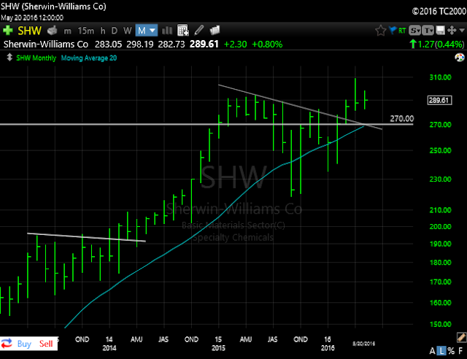The image size is (467, 359).
Task: Click the '16 2016' time axis label
Action: (x=328, y=344)
